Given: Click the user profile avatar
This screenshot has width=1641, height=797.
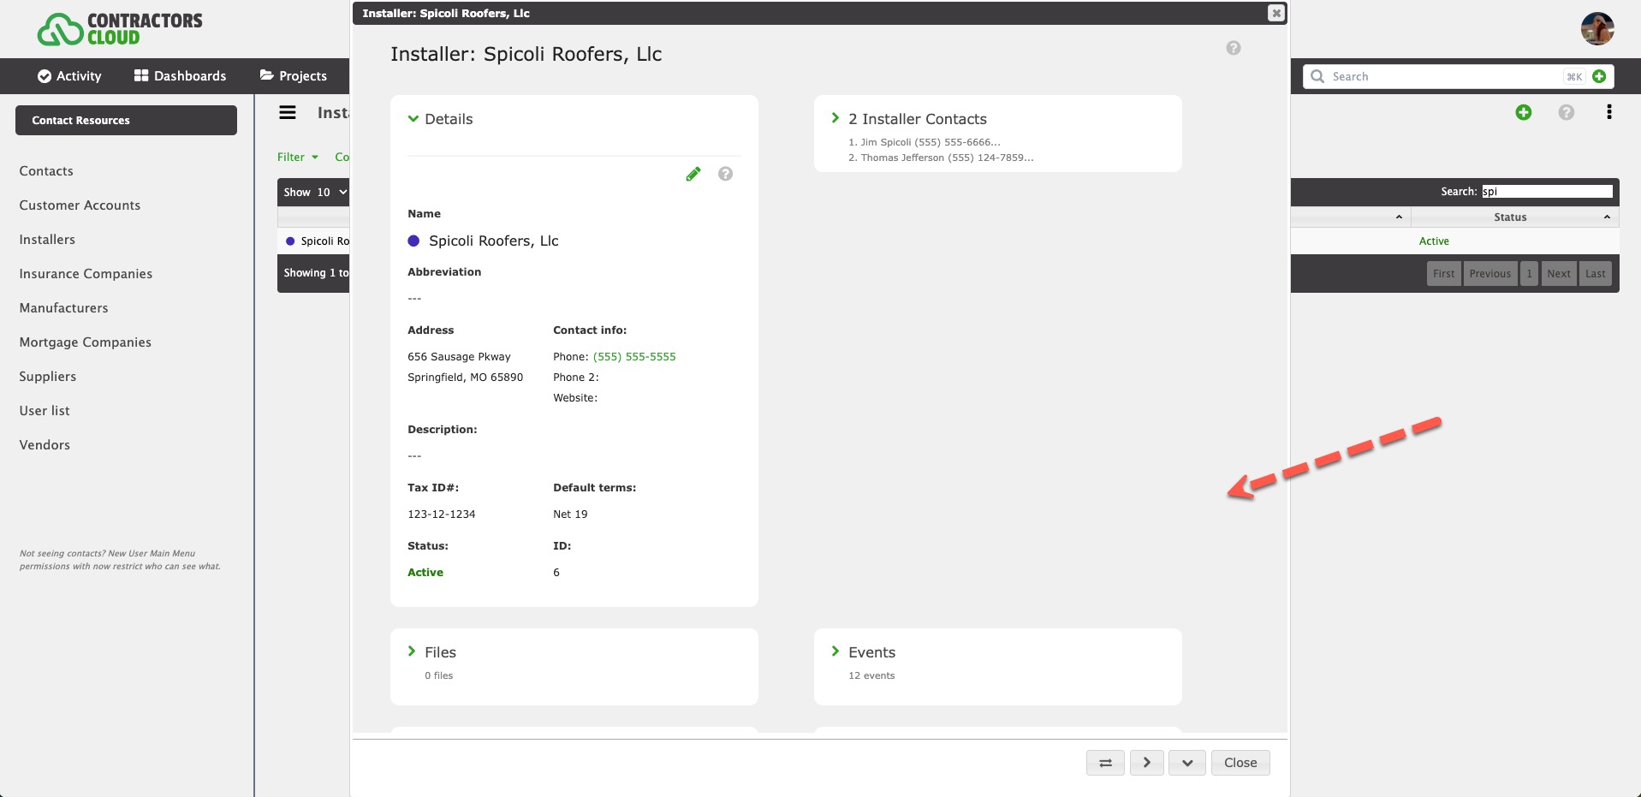Looking at the screenshot, I should point(1597,28).
